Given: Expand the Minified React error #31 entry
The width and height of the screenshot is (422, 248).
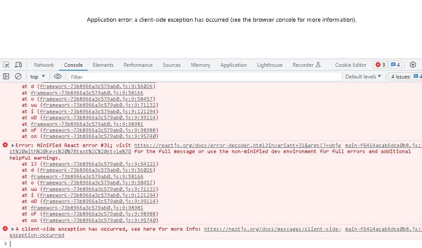Looking at the screenshot, I should coord(13,145).
